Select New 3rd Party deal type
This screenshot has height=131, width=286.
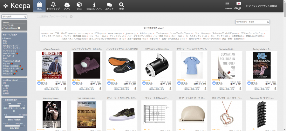coord(9,53)
